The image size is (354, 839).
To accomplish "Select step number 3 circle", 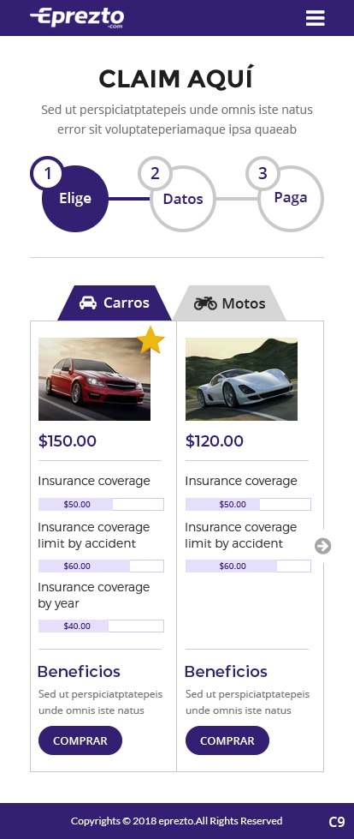I will (x=263, y=173).
